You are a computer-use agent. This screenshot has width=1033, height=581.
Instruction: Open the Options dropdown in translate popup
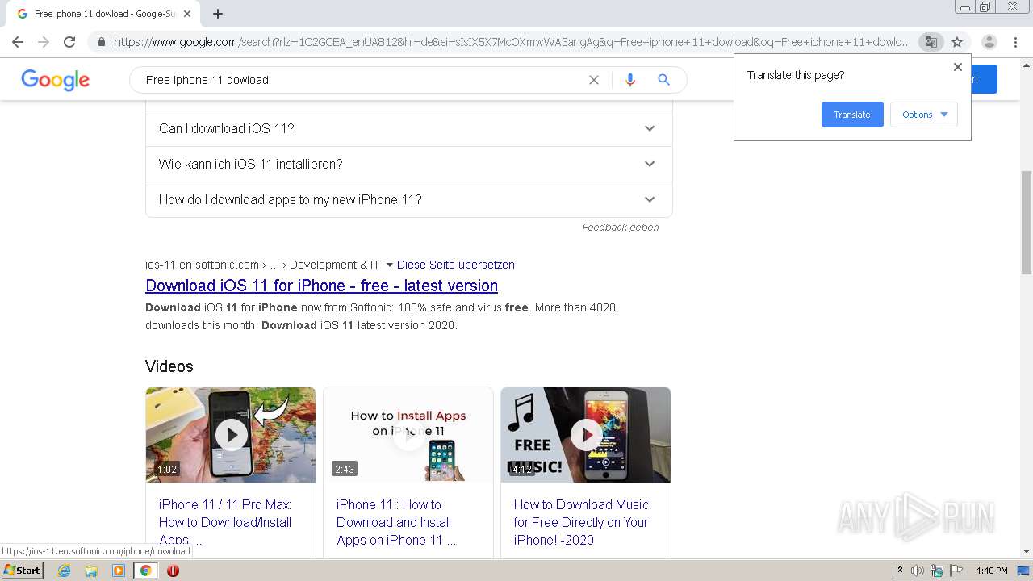(924, 115)
